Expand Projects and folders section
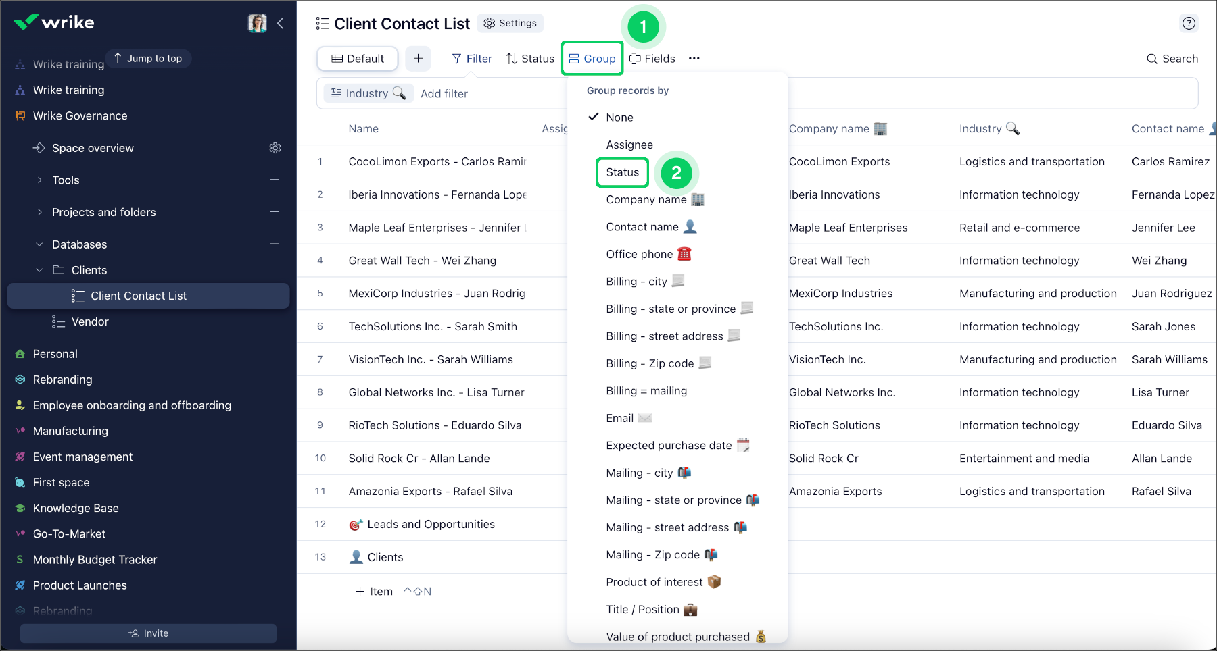This screenshot has width=1217, height=651. [39, 212]
